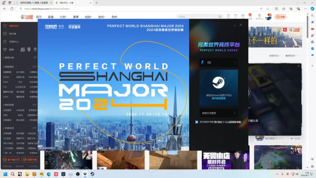Viewport: 316px width, 178px height.
Task: Click the browser back arrow
Action: (4, 9)
